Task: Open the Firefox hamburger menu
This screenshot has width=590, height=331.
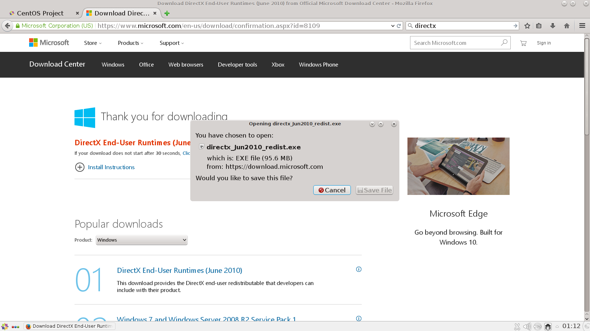Action: [582, 26]
